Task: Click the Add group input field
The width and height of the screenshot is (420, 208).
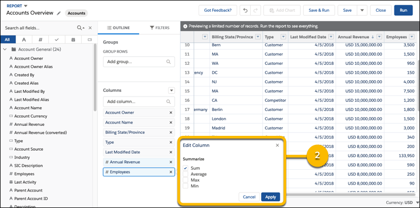Action: tap(139, 62)
